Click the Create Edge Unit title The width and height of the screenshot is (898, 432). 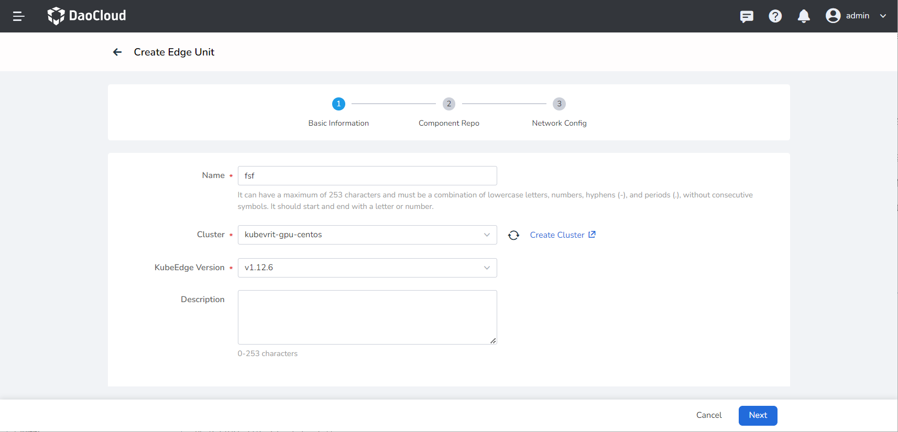[x=174, y=52]
